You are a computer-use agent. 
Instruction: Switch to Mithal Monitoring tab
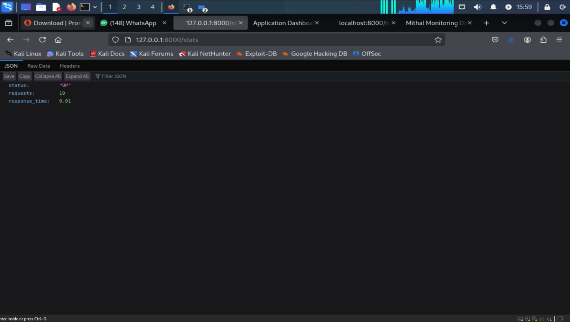(435, 23)
